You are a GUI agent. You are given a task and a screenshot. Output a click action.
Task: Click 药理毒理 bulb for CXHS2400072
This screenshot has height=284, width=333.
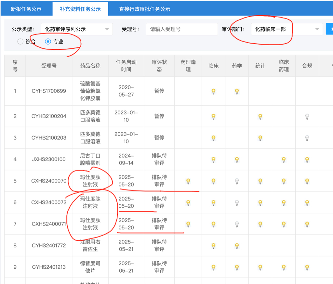(188, 203)
